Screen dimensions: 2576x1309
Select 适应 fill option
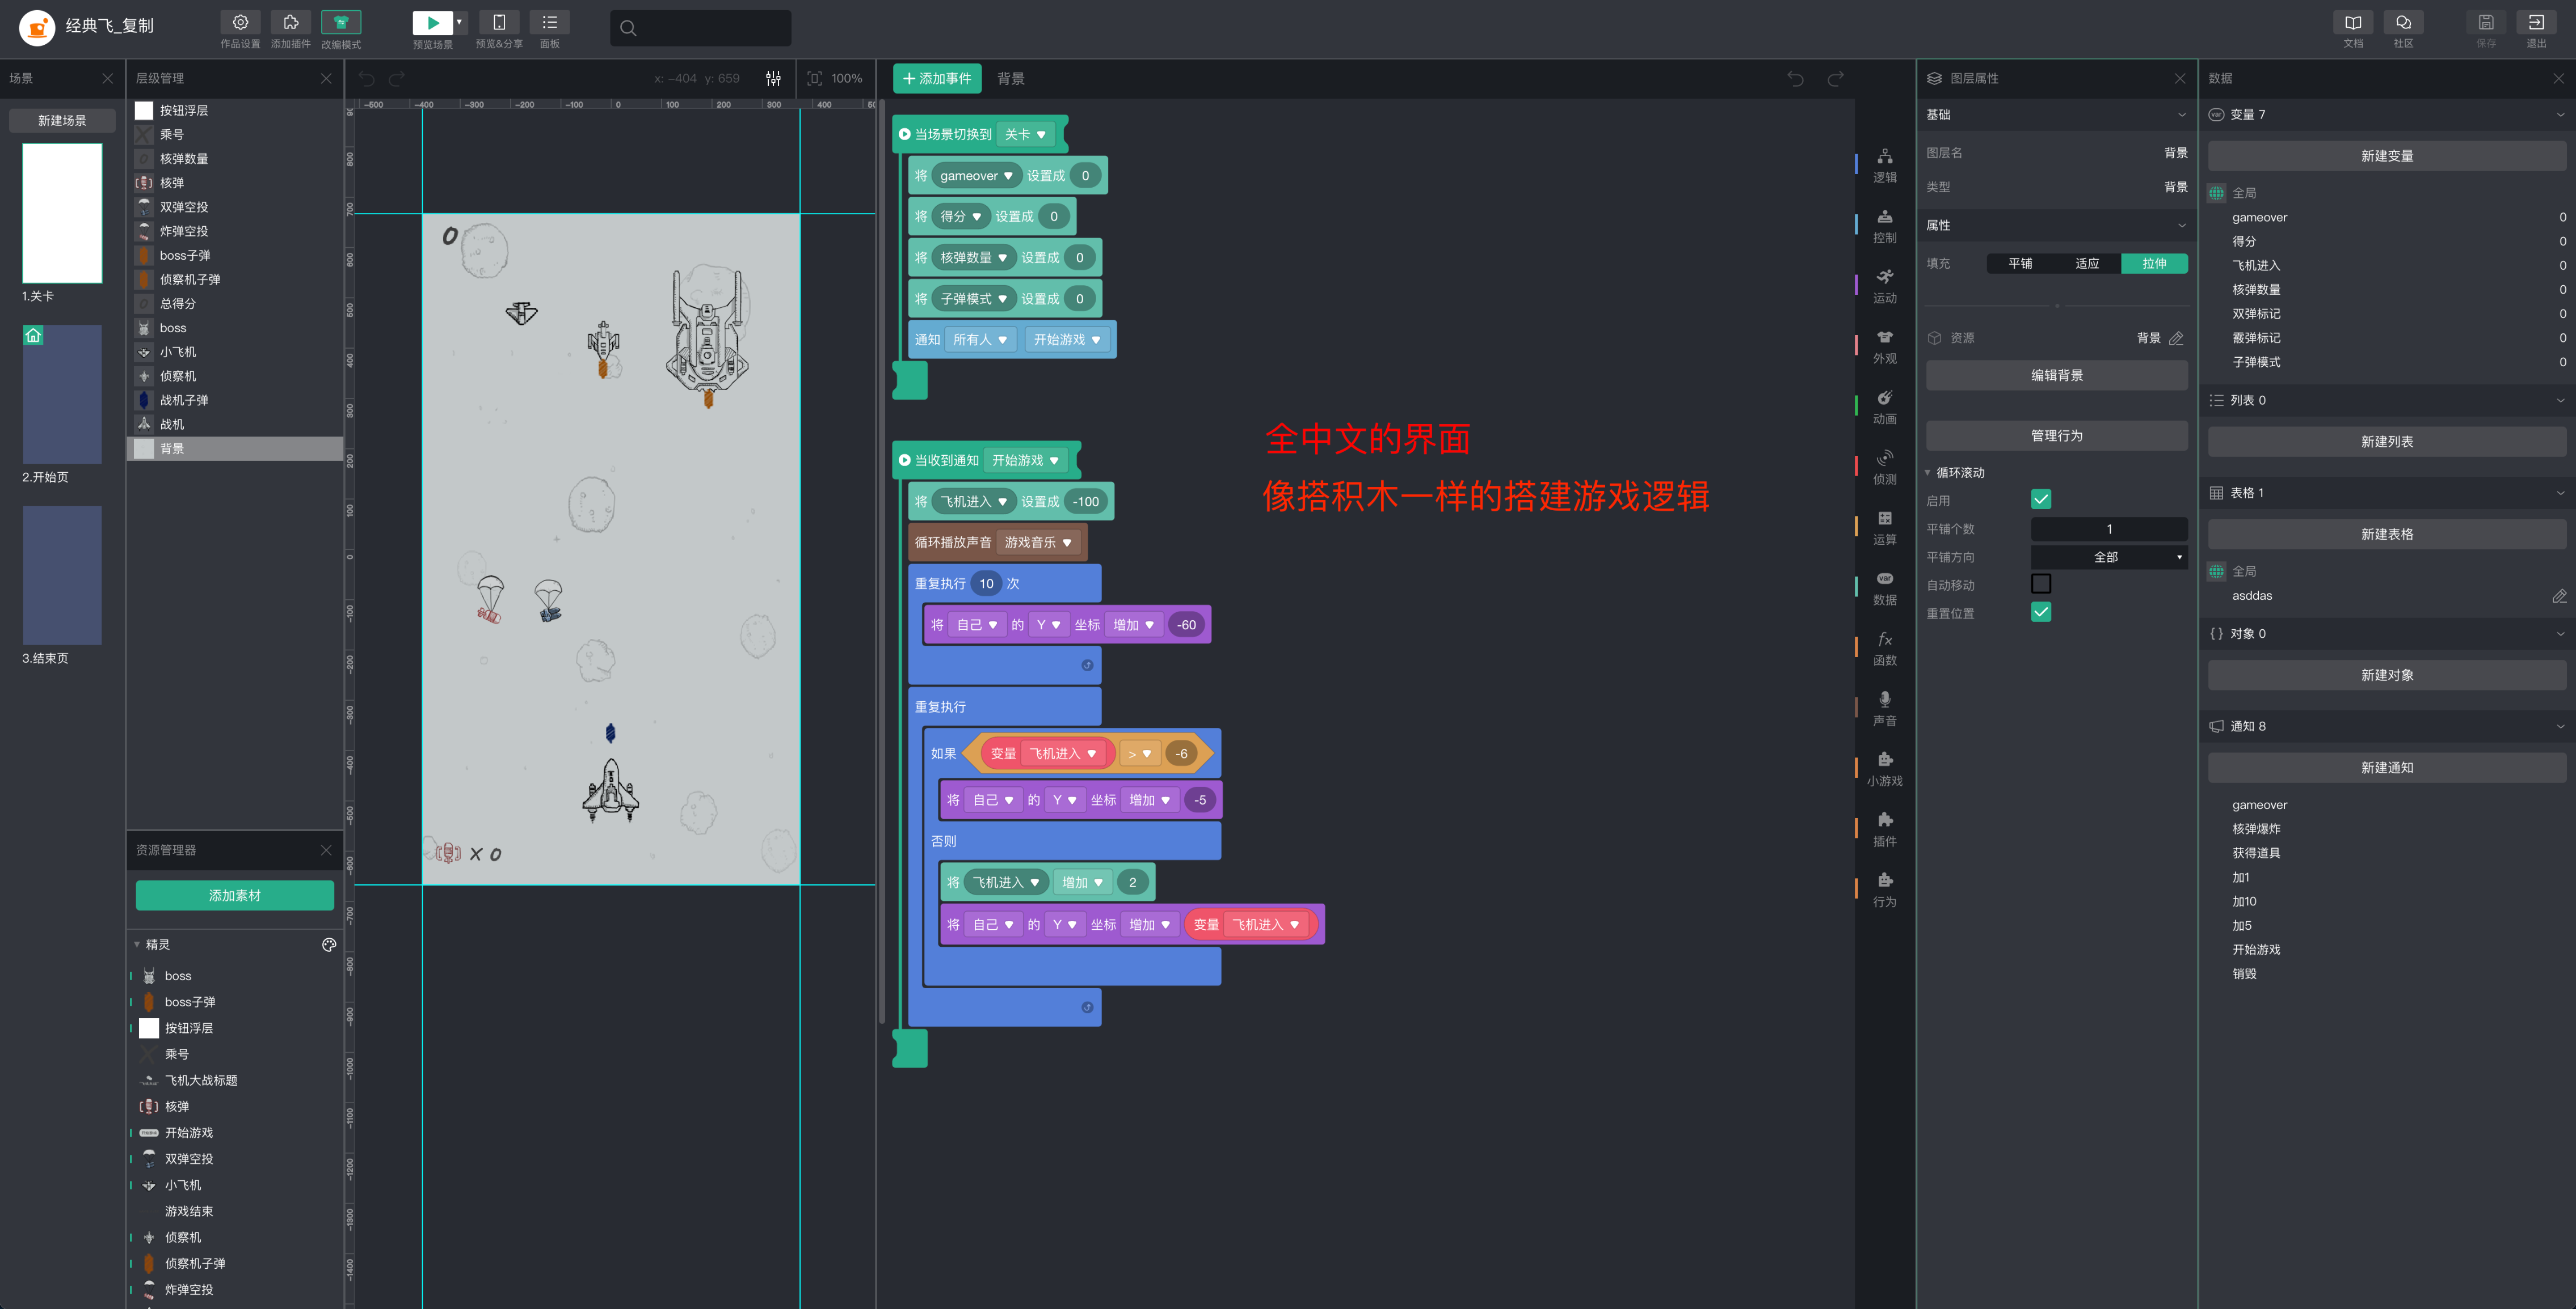click(2087, 263)
